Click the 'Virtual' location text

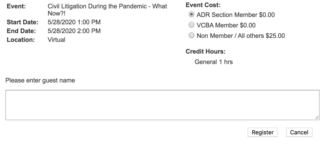click(x=57, y=39)
